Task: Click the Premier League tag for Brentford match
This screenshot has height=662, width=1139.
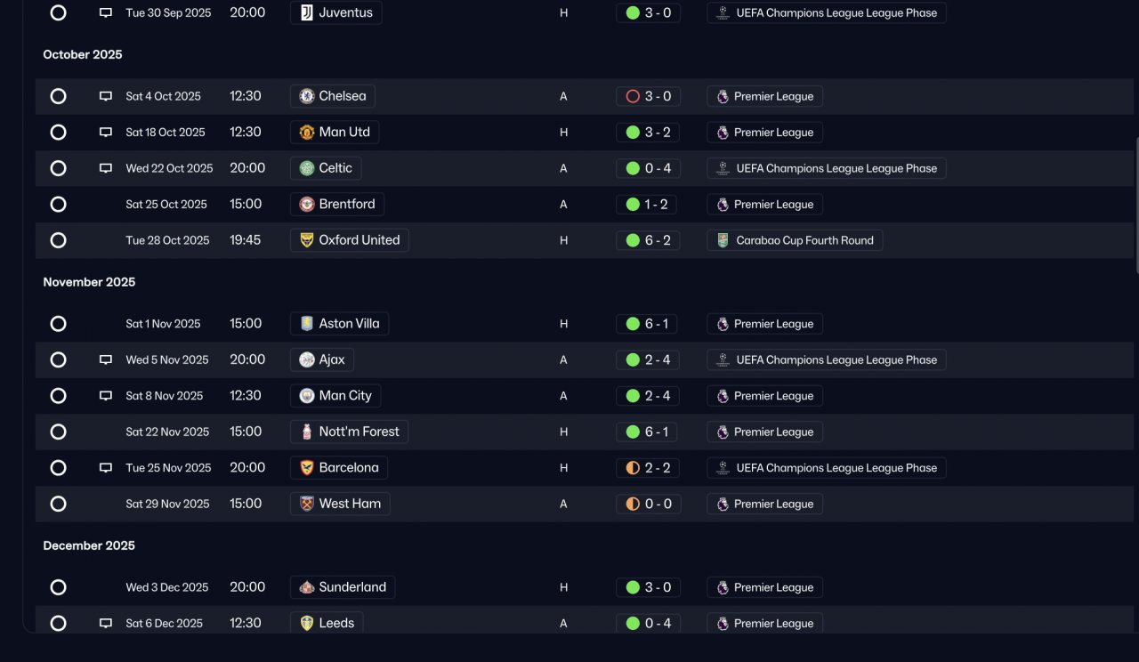Action: point(764,205)
